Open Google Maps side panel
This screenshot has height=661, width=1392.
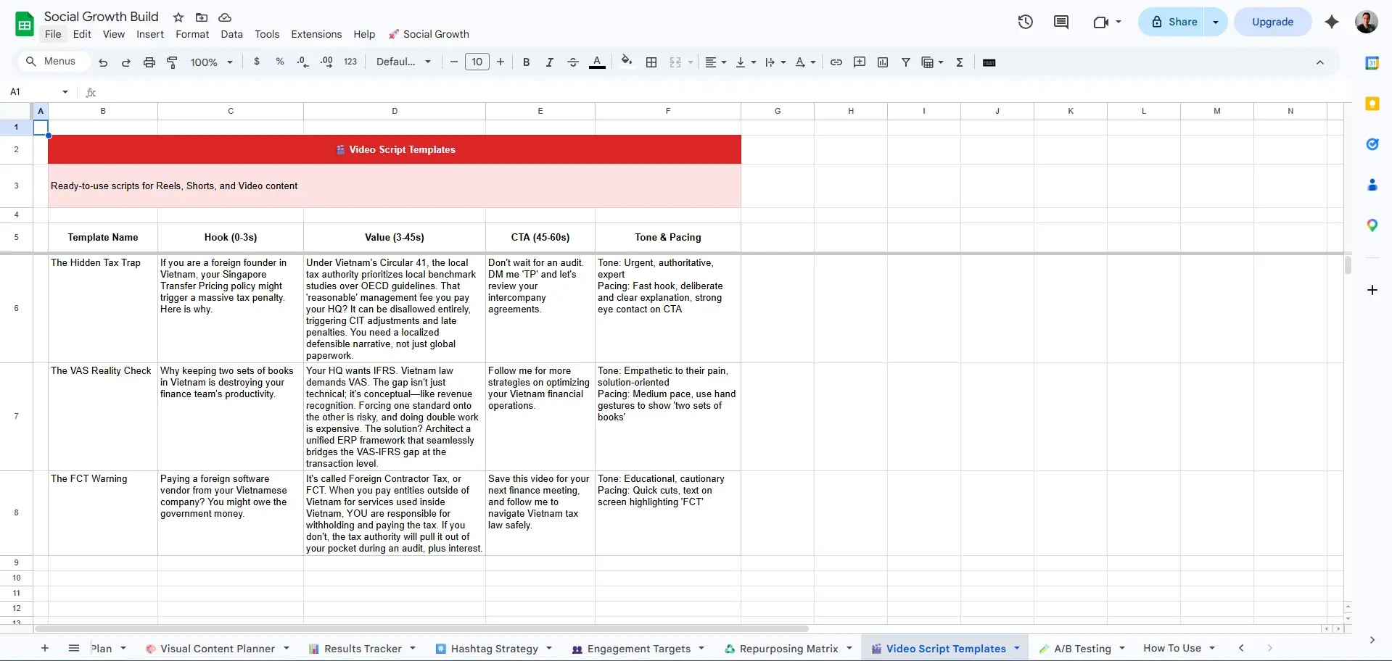[1372, 225]
